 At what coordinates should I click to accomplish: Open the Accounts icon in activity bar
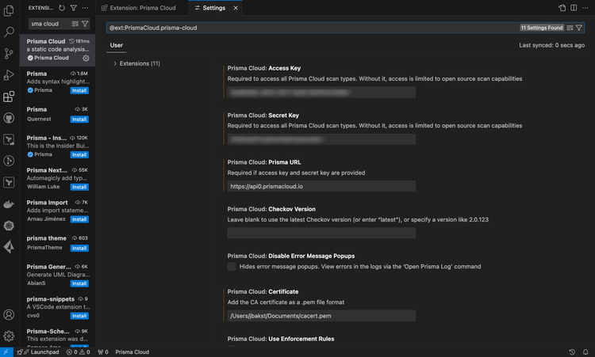[x=9, y=314]
